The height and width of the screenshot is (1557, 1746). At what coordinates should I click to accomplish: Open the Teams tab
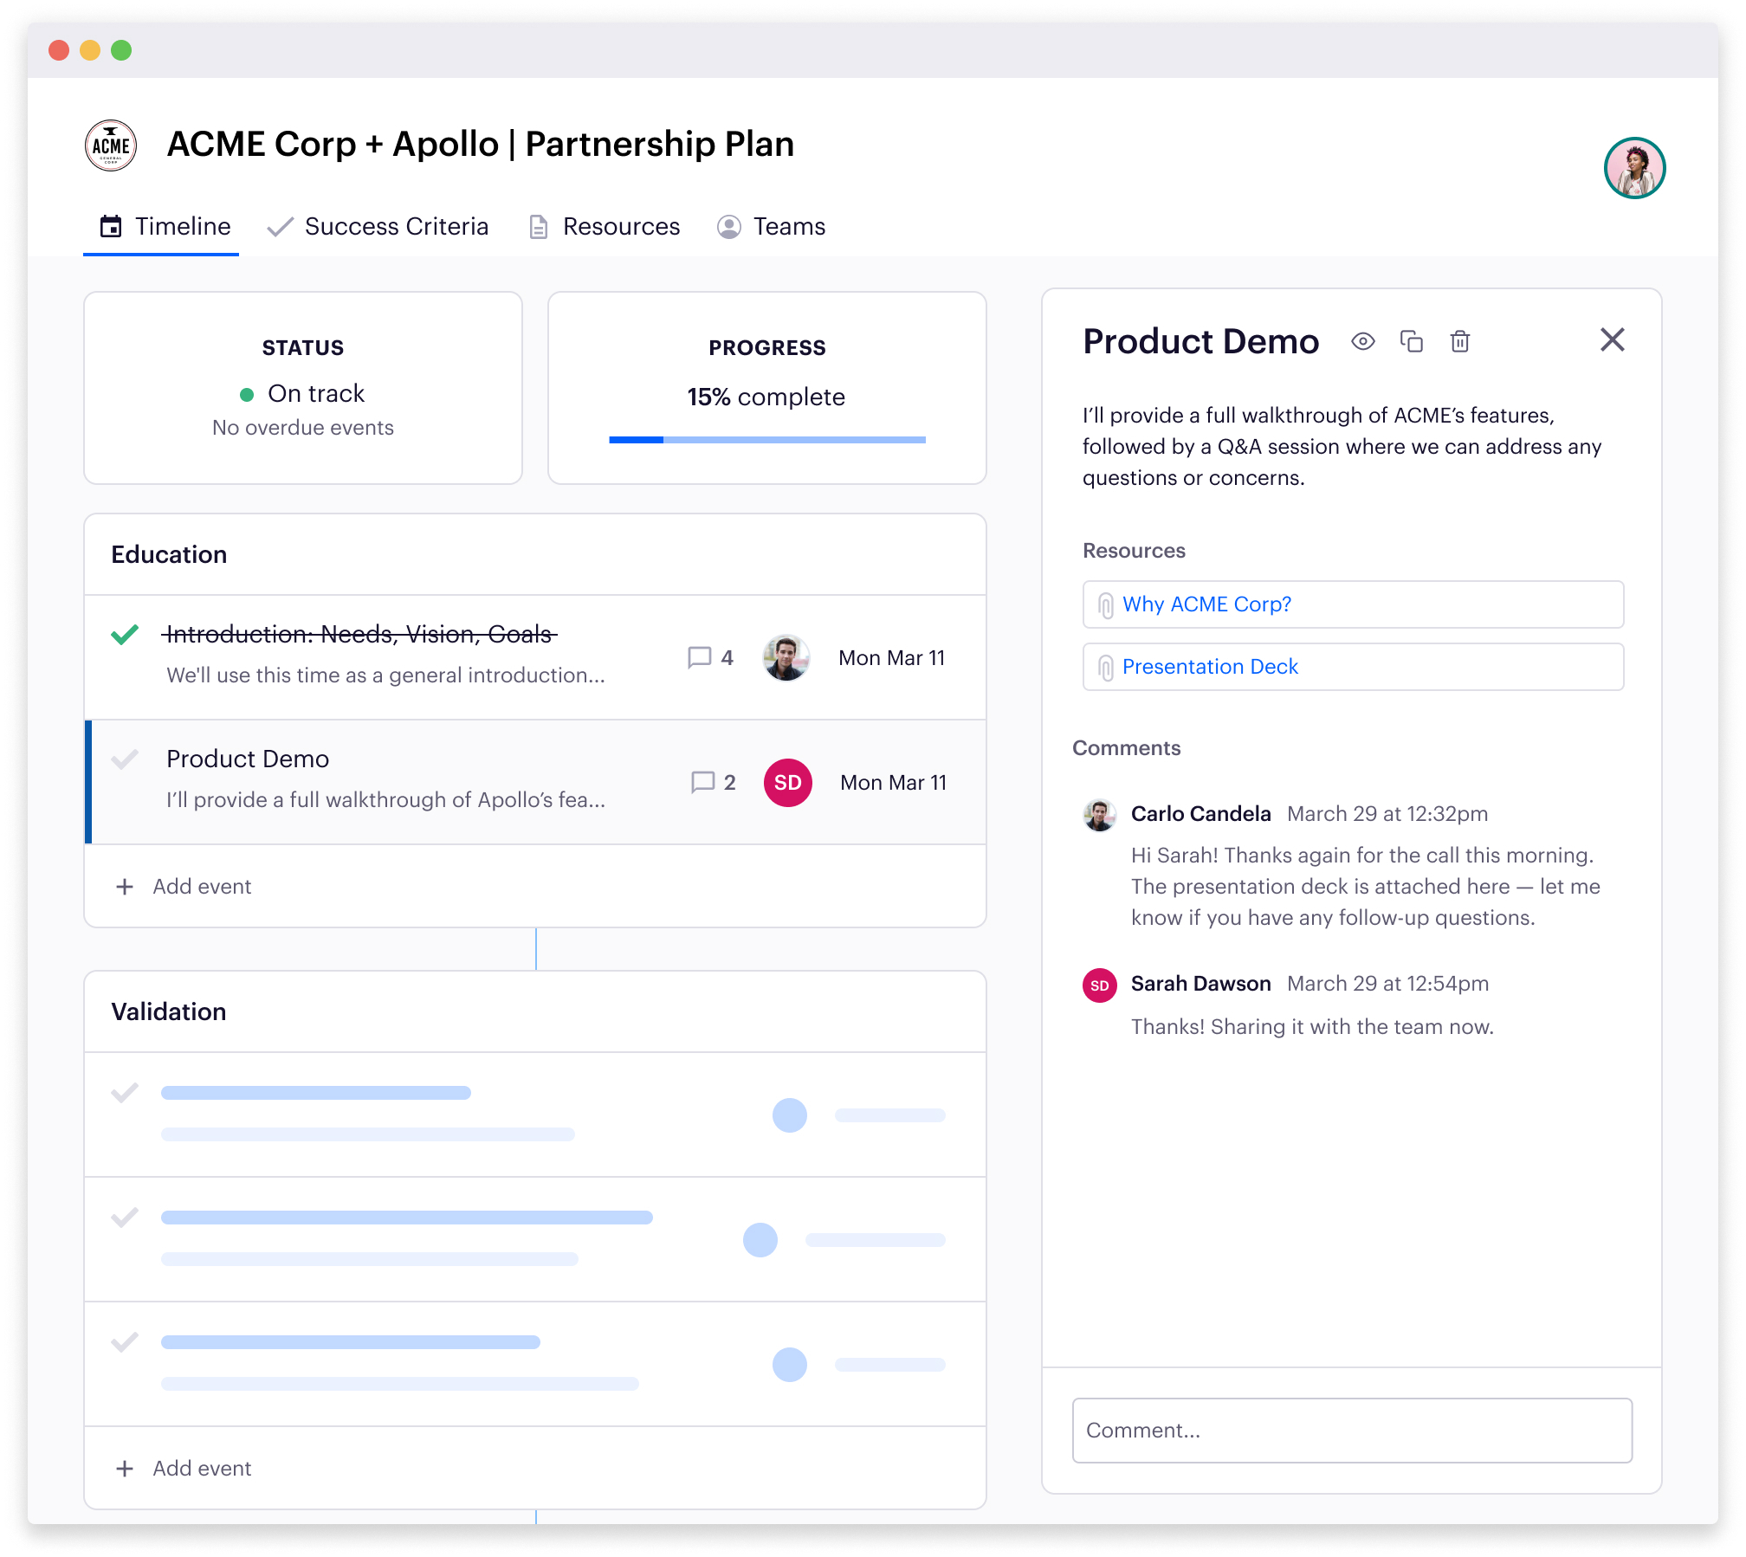[771, 227]
